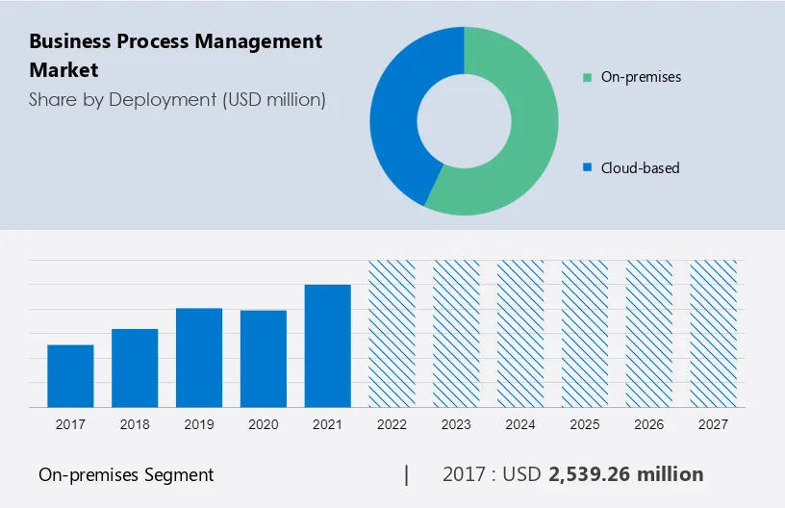Click the 2020 axis label
This screenshot has width=785, height=508.
point(264,424)
